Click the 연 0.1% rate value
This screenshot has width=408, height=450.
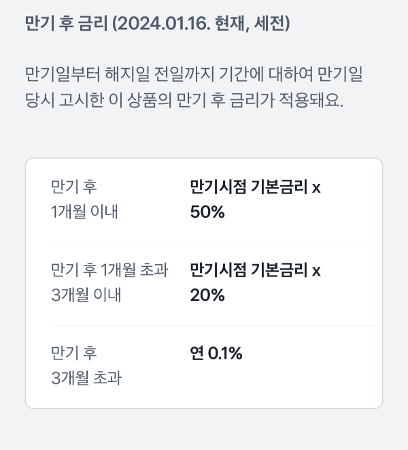pyautogui.click(x=216, y=353)
